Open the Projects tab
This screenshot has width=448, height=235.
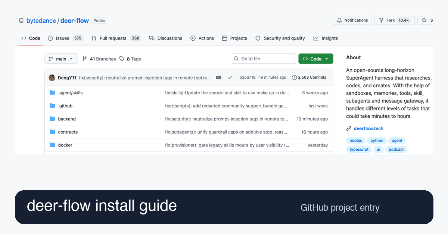[234, 38]
